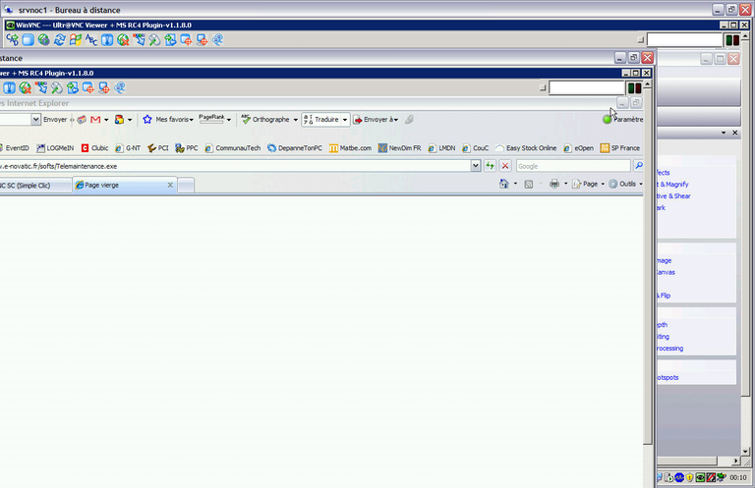
Task: Open a new blank tab
Action: click(186, 186)
